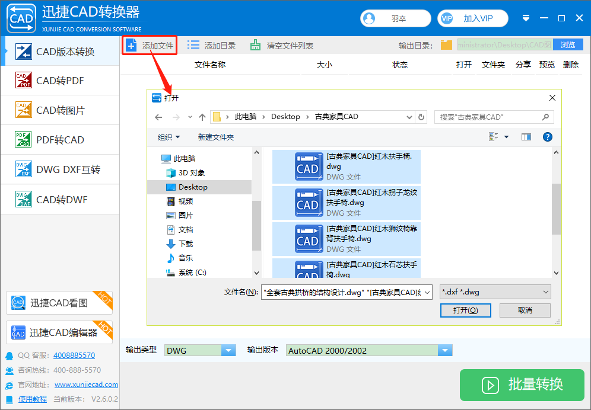Open the CAD转DWF mode
Viewport: 591px width, 410px height.
pos(61,199)
